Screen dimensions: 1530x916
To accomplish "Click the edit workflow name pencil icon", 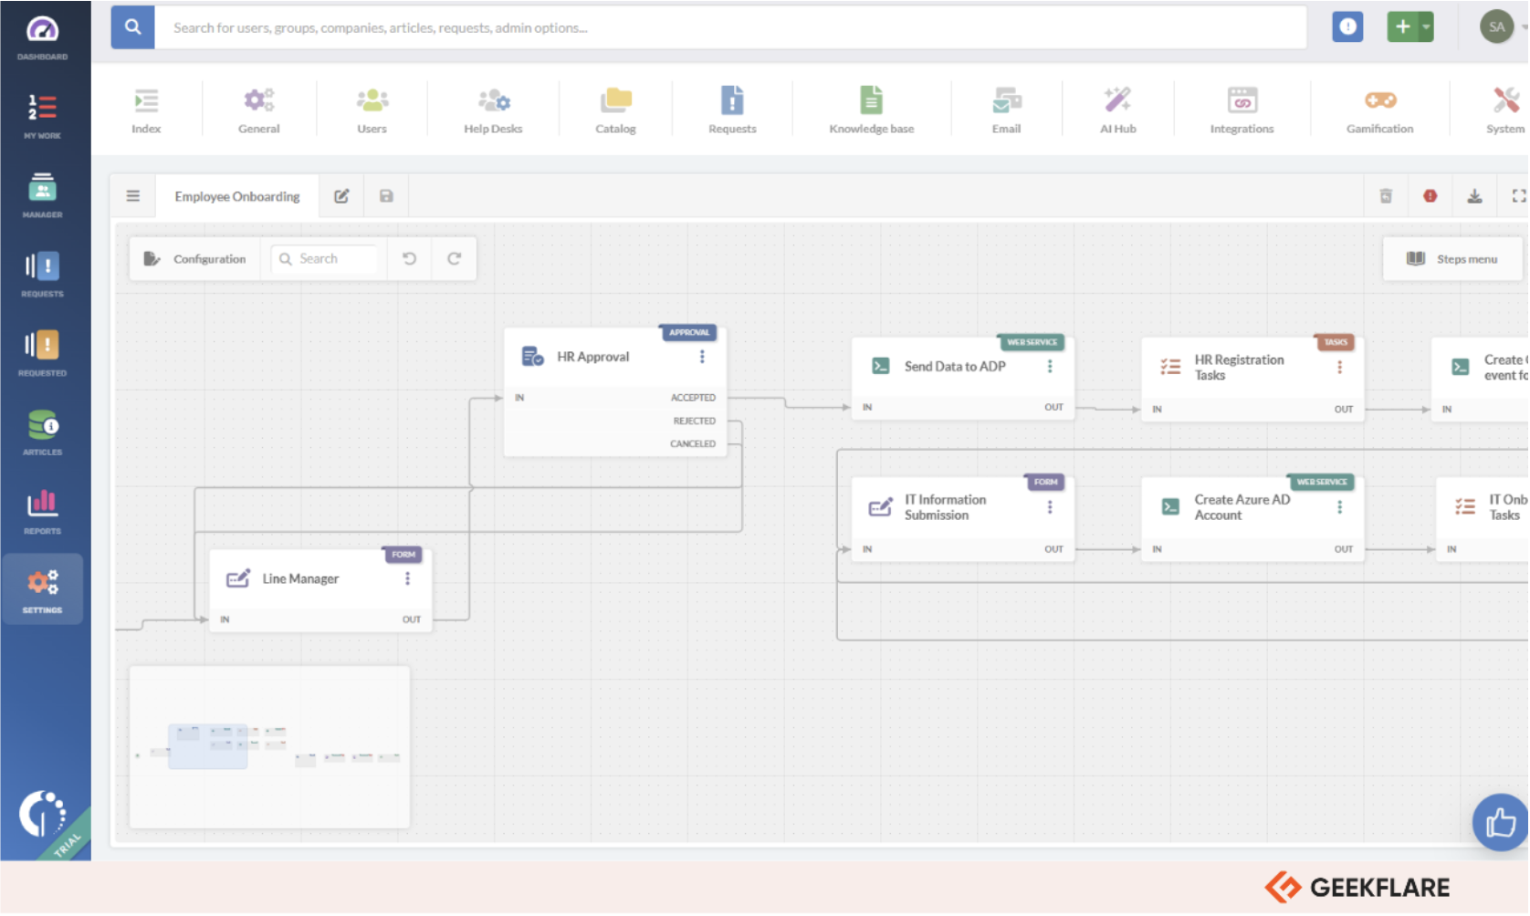I will pyautogui.click(x=341, y=196).
